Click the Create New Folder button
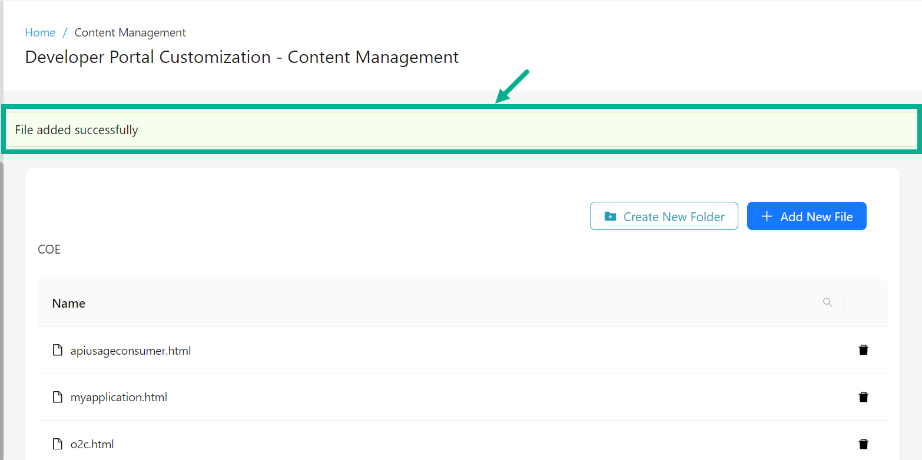Viewport: 922px width, 460px height. (x=664, y=216)
